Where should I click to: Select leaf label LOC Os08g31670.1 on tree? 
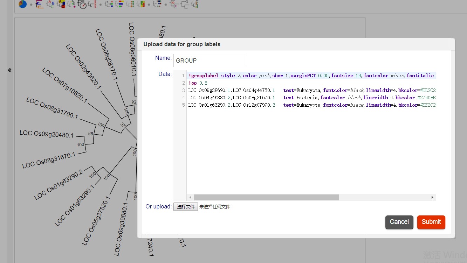click(49, 160)
